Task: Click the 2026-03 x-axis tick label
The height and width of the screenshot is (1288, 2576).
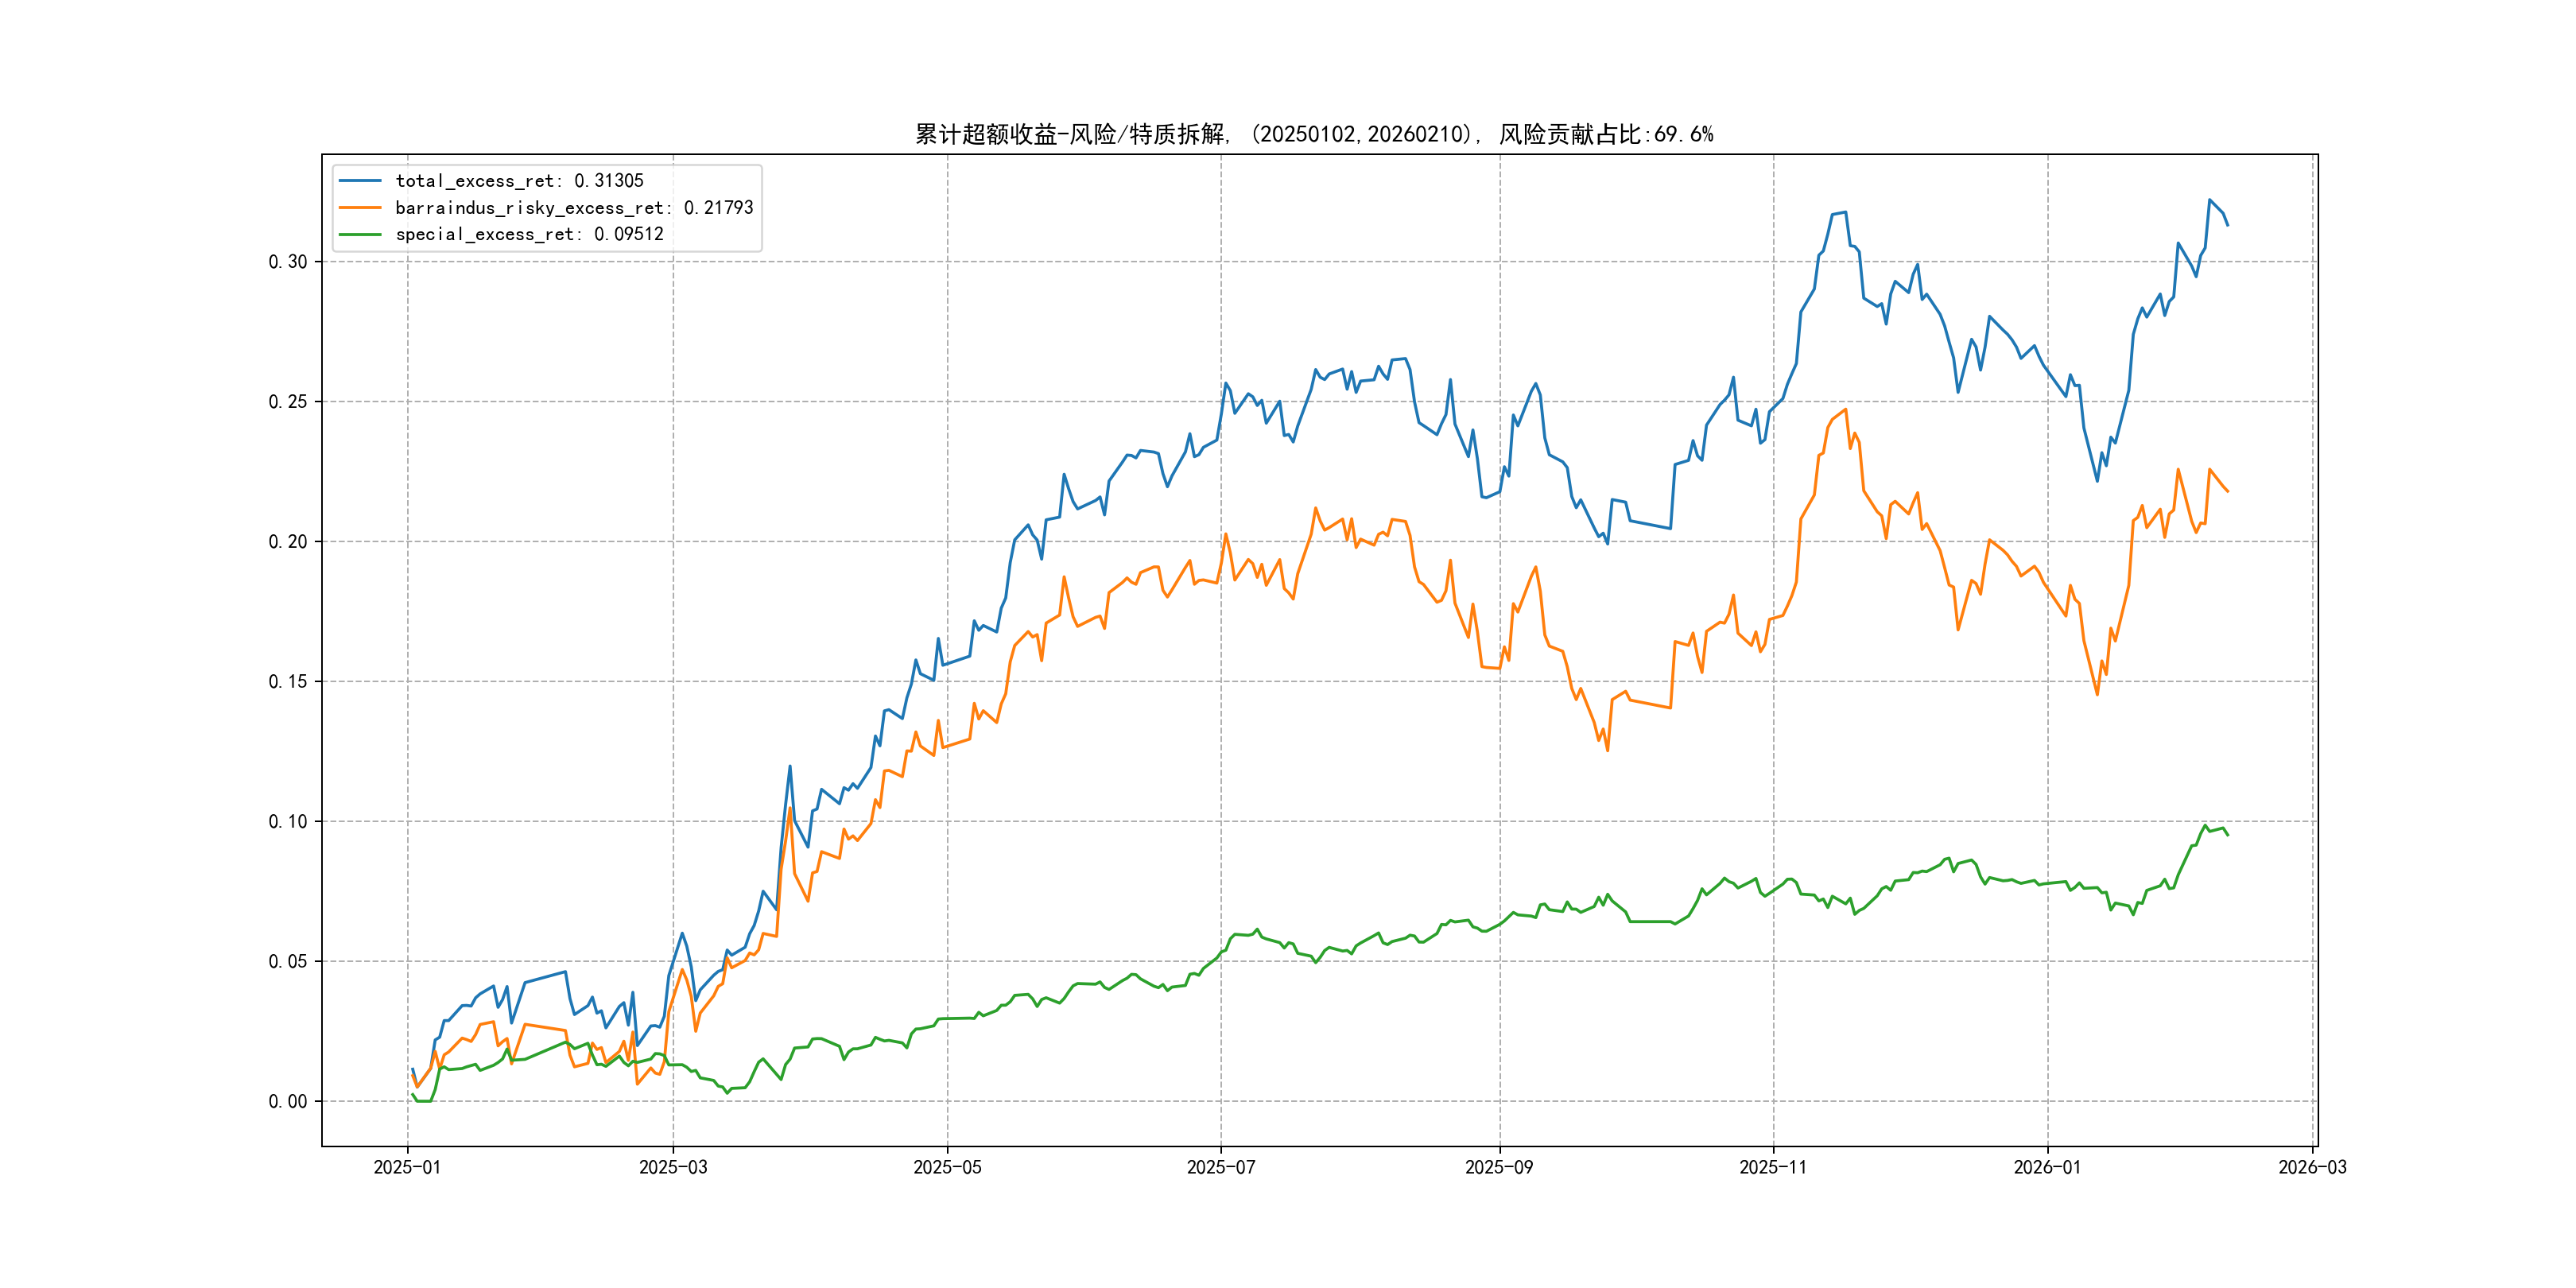Action: tap(2312, 1167)
